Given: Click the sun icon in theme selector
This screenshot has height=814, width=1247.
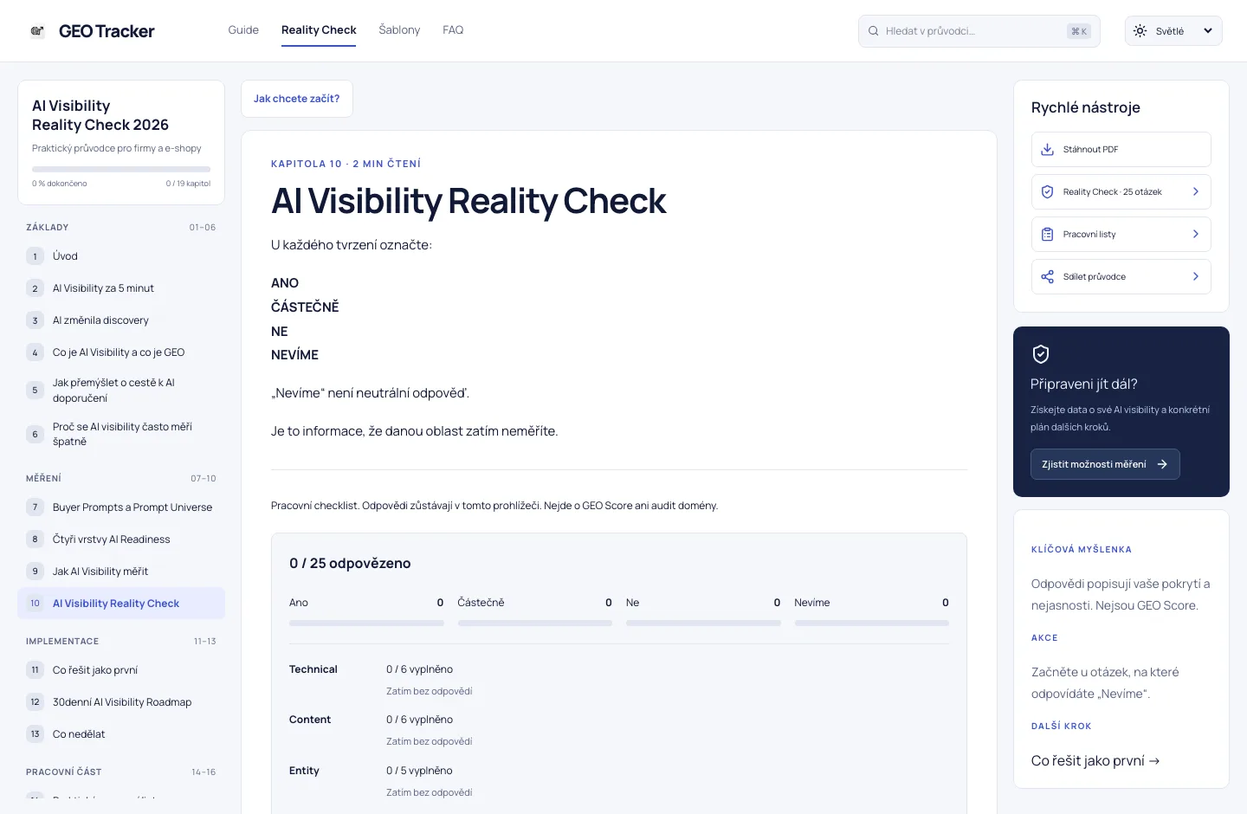Looking at the screenshot, I should pyautogui.click(x=1140, y=31).
